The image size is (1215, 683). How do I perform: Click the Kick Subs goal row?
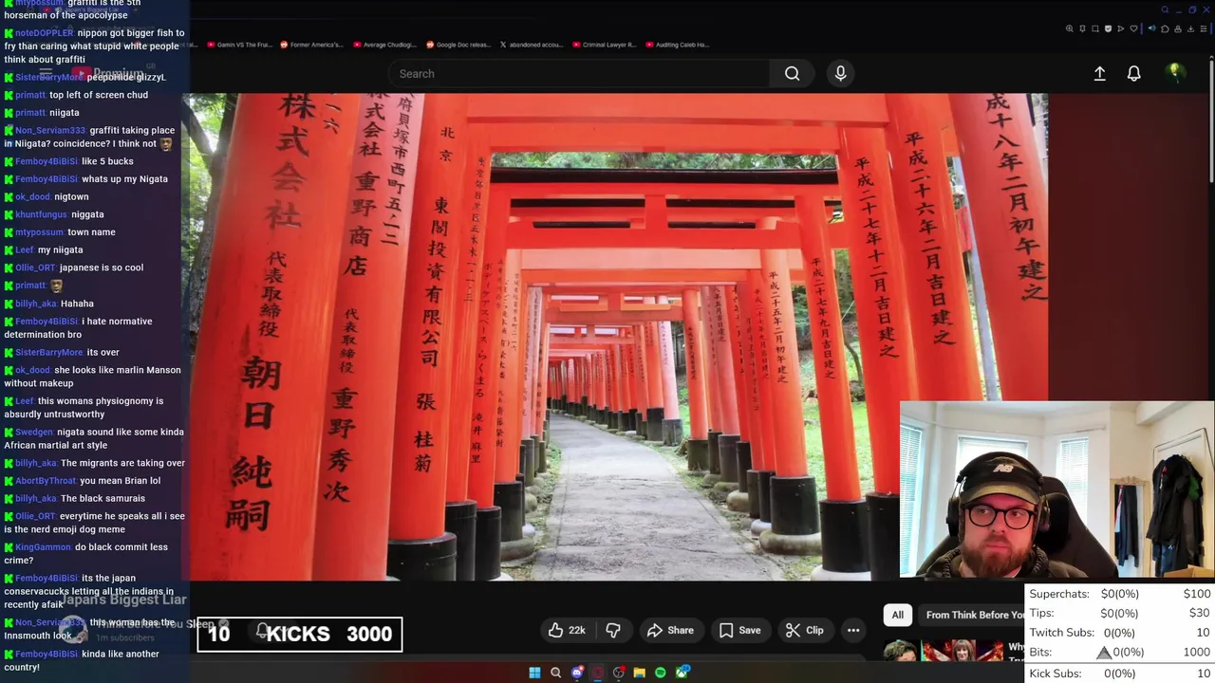[x=1120, y=674]
